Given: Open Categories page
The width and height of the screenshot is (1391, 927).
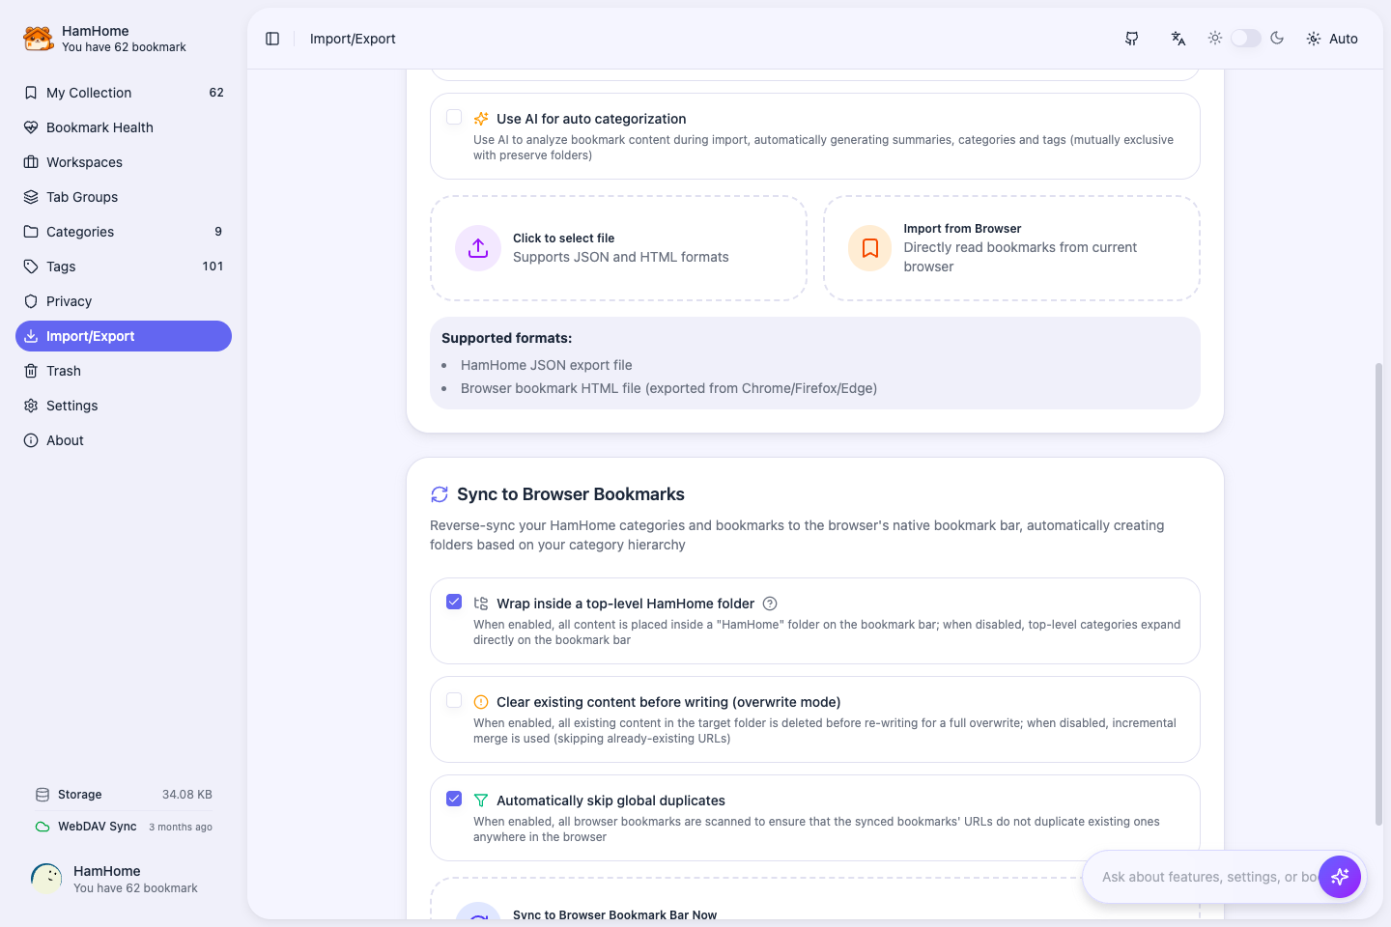Looking at the screenshot, I should click(124, 232).
